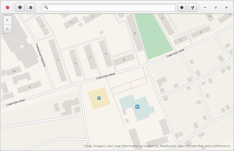Click building number 56 label

[210, 16]
